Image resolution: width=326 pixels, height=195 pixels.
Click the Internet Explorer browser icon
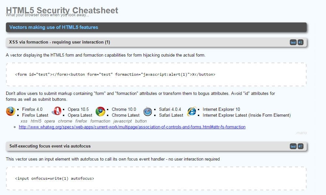click(192, 111)
